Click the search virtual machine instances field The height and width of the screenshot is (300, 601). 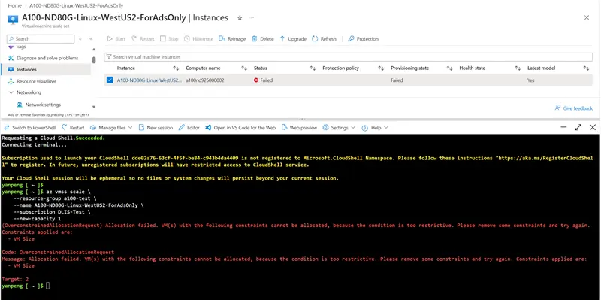349,57
